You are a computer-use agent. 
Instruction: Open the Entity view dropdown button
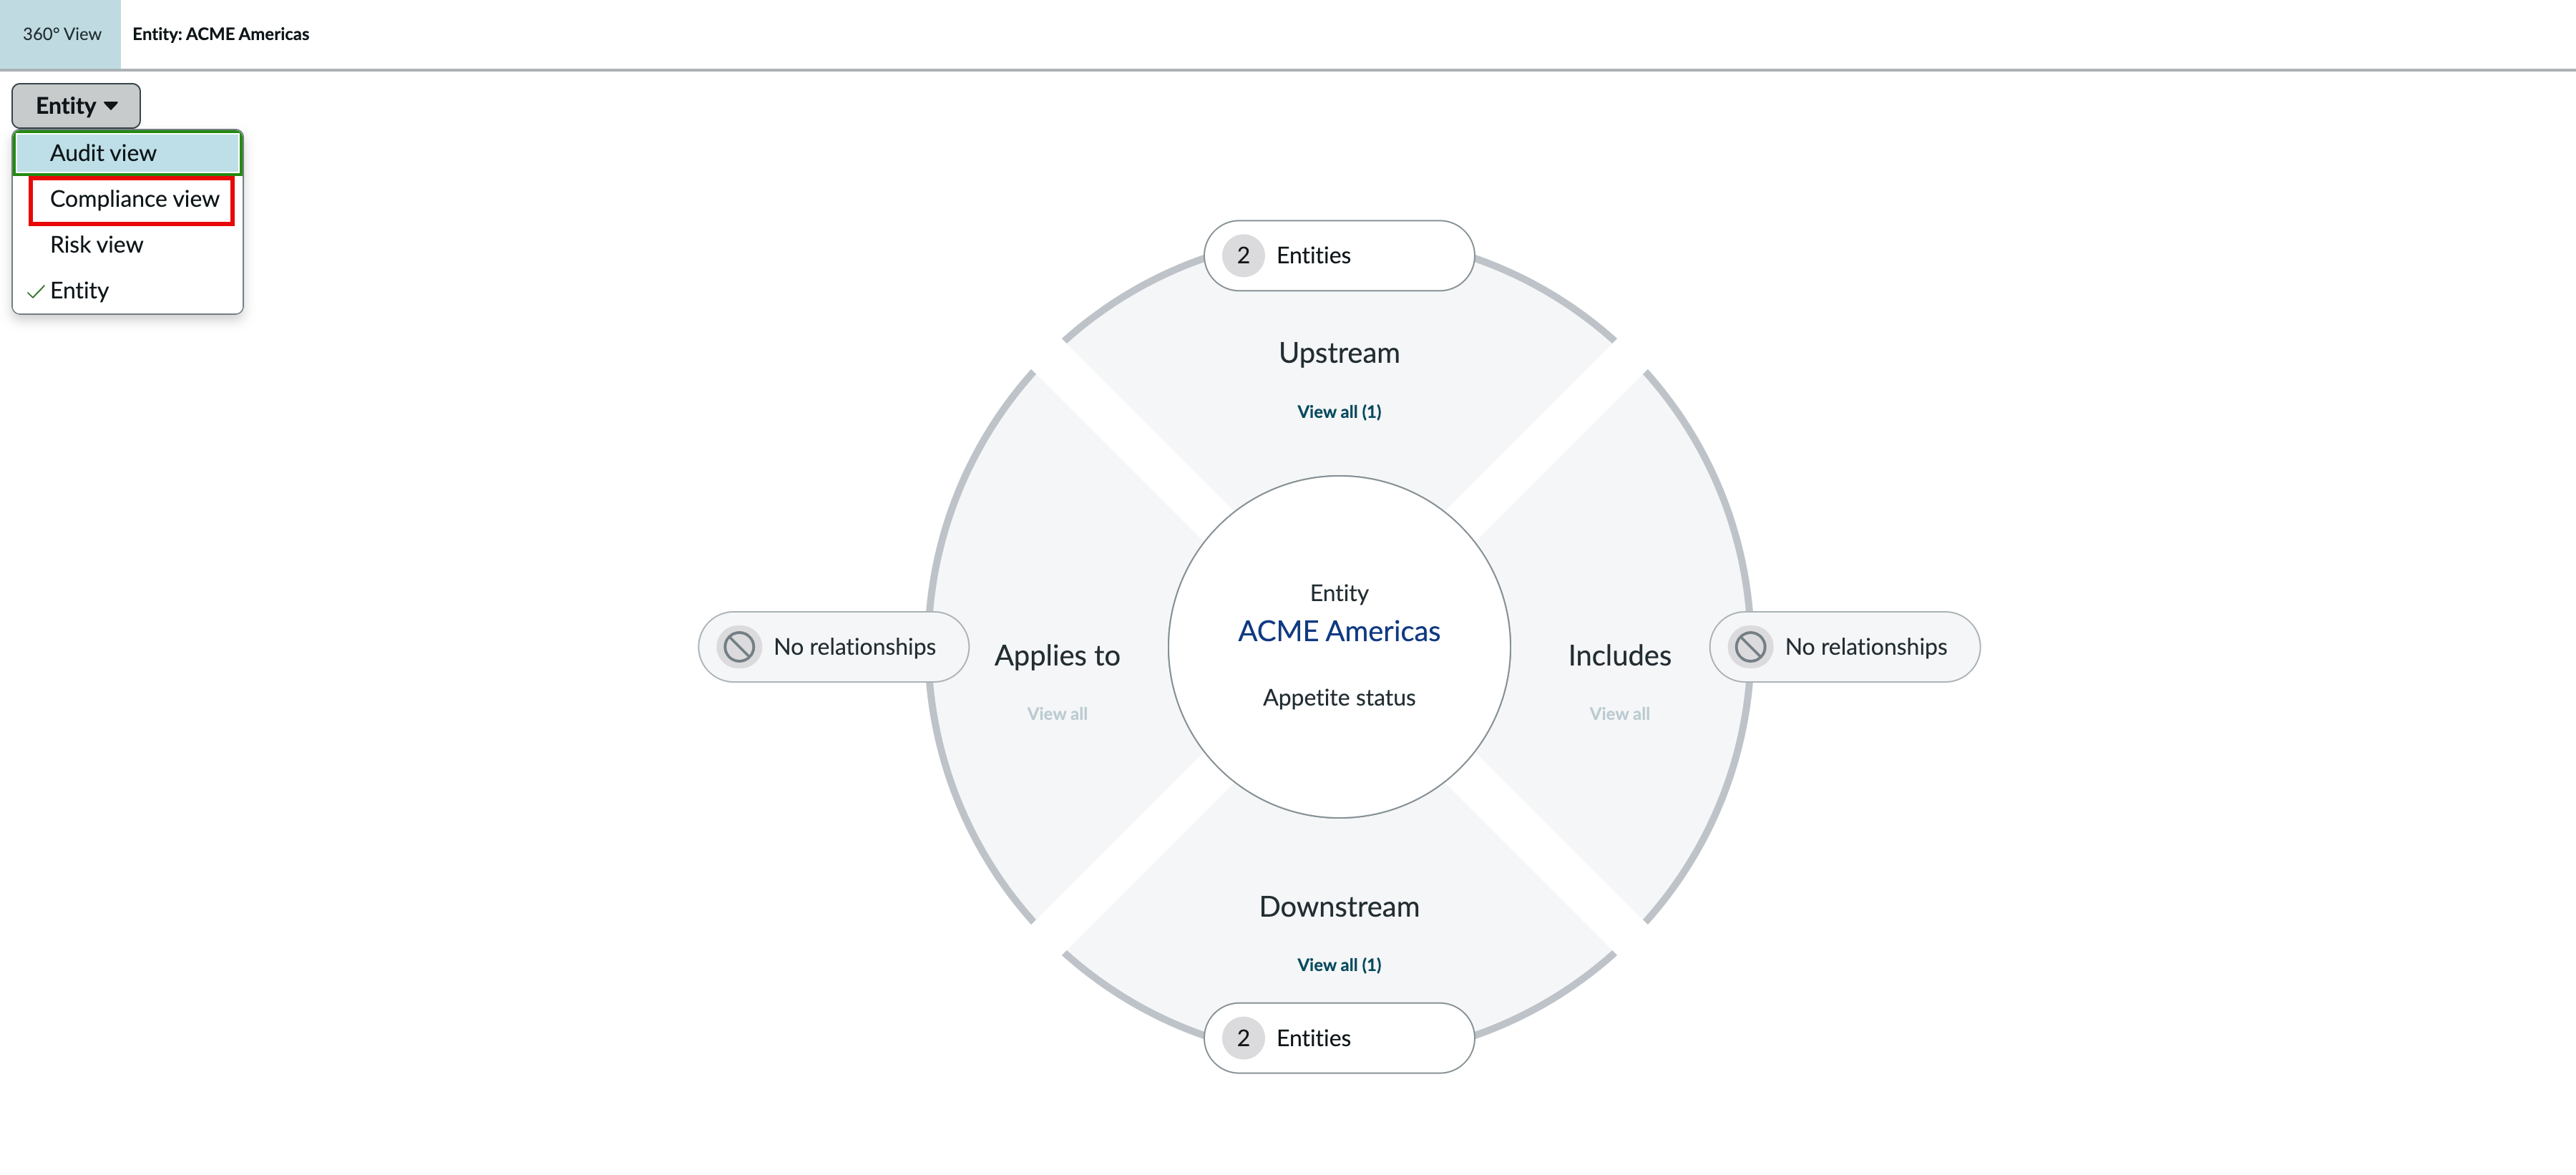pos(76,106)
